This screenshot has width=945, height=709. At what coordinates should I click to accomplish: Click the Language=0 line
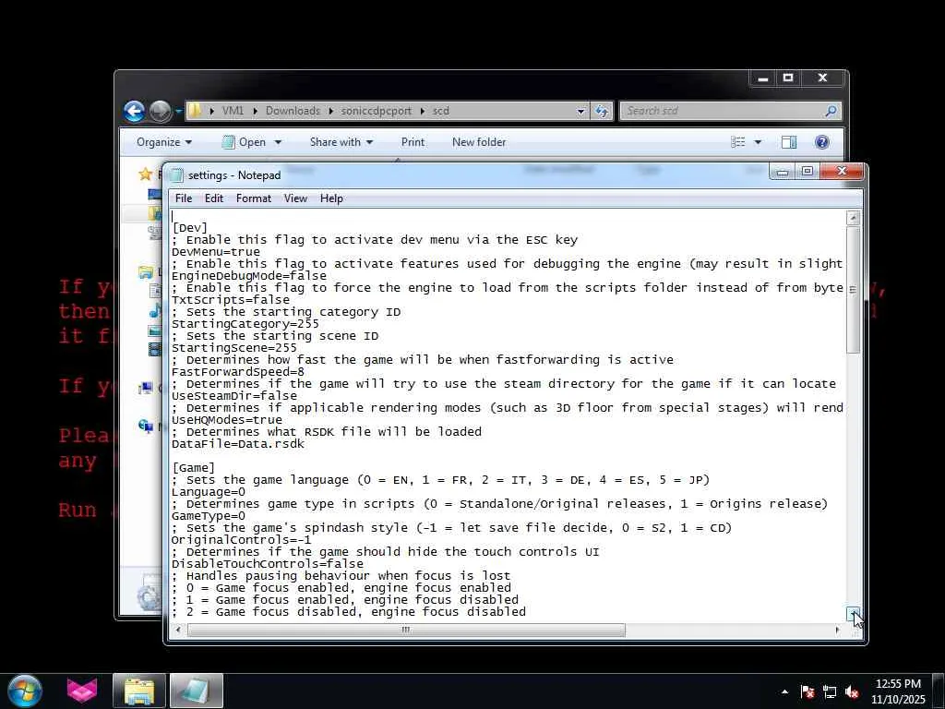(209, 492)
